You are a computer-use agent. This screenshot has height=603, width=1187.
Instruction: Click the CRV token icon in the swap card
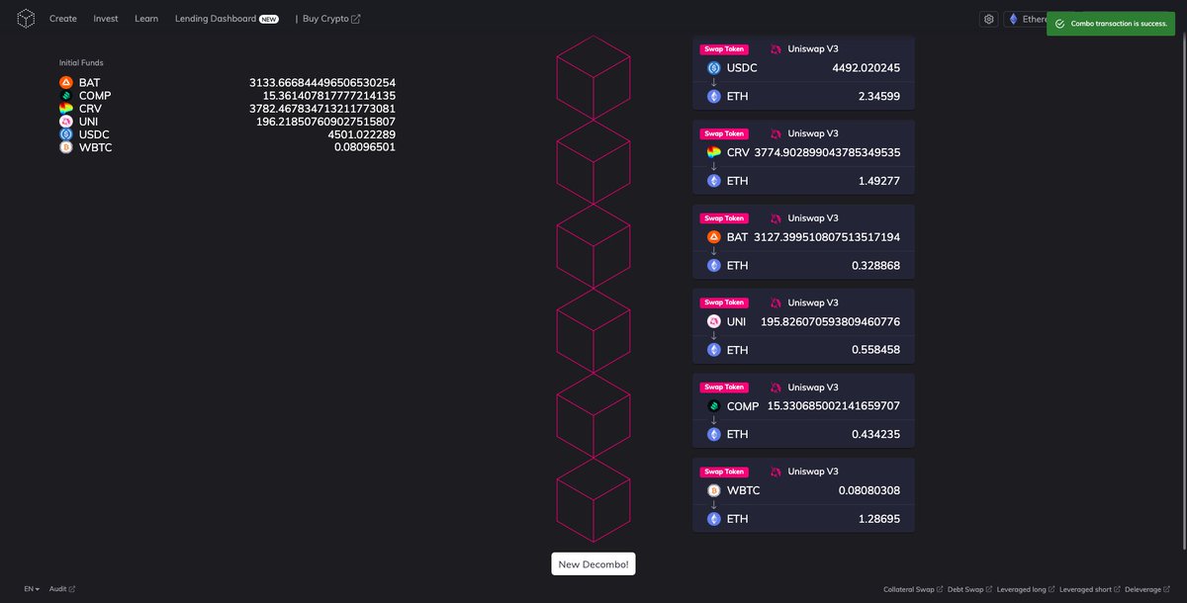pyautogui.click(x=714, y=152)
